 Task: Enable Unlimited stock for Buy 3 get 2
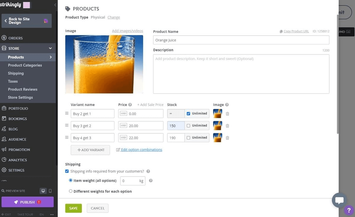[188, 126]
